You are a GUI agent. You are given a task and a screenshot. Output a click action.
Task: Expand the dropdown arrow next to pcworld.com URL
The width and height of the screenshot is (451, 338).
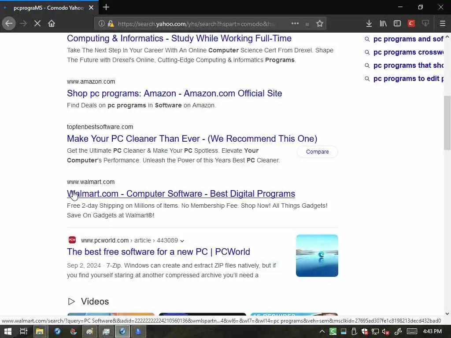182,241
